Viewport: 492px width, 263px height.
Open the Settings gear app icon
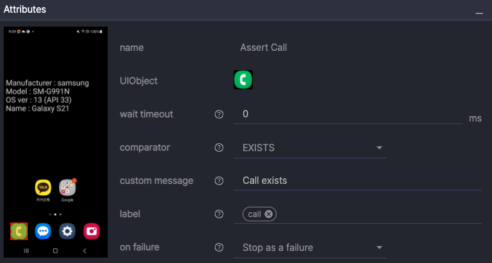pos(67,230)
